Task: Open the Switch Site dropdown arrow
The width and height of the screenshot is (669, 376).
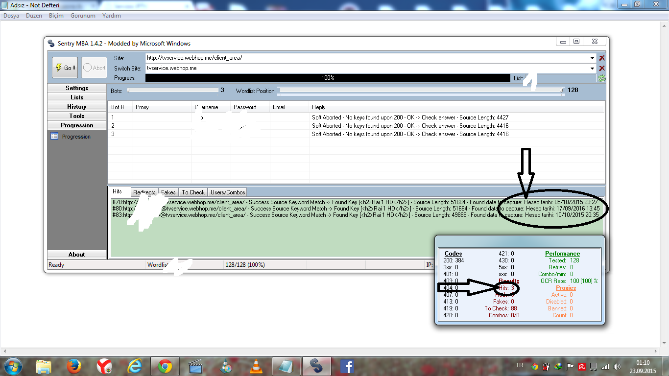Action: (592, 69)
